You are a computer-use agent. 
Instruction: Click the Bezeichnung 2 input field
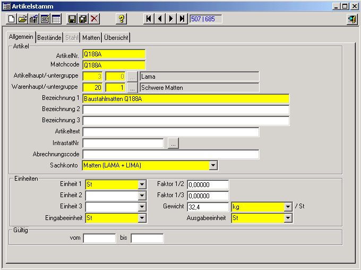186,109
